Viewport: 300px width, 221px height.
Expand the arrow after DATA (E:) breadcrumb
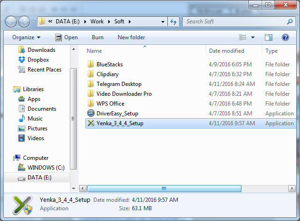pos(85,21)
